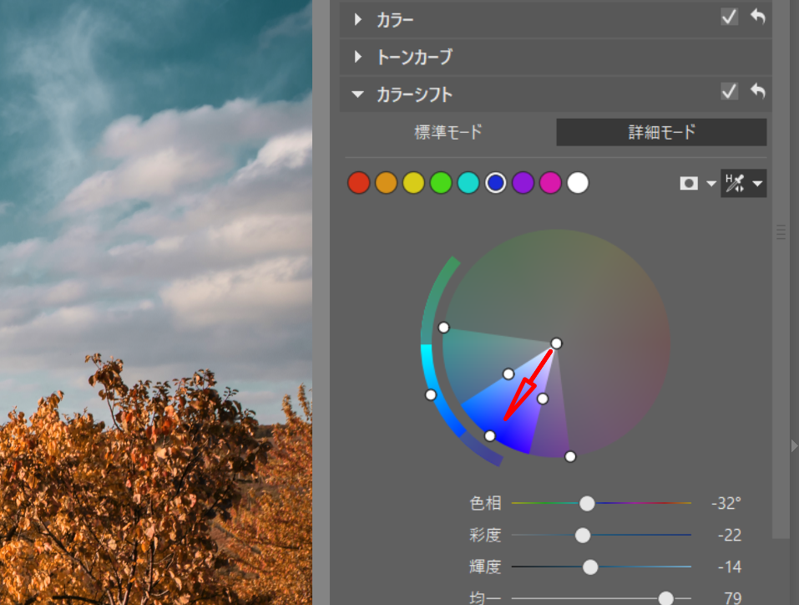The height and width of the screenshot is (605, 799).
Task: Select the red color swatch
Action: coord(359,183)
